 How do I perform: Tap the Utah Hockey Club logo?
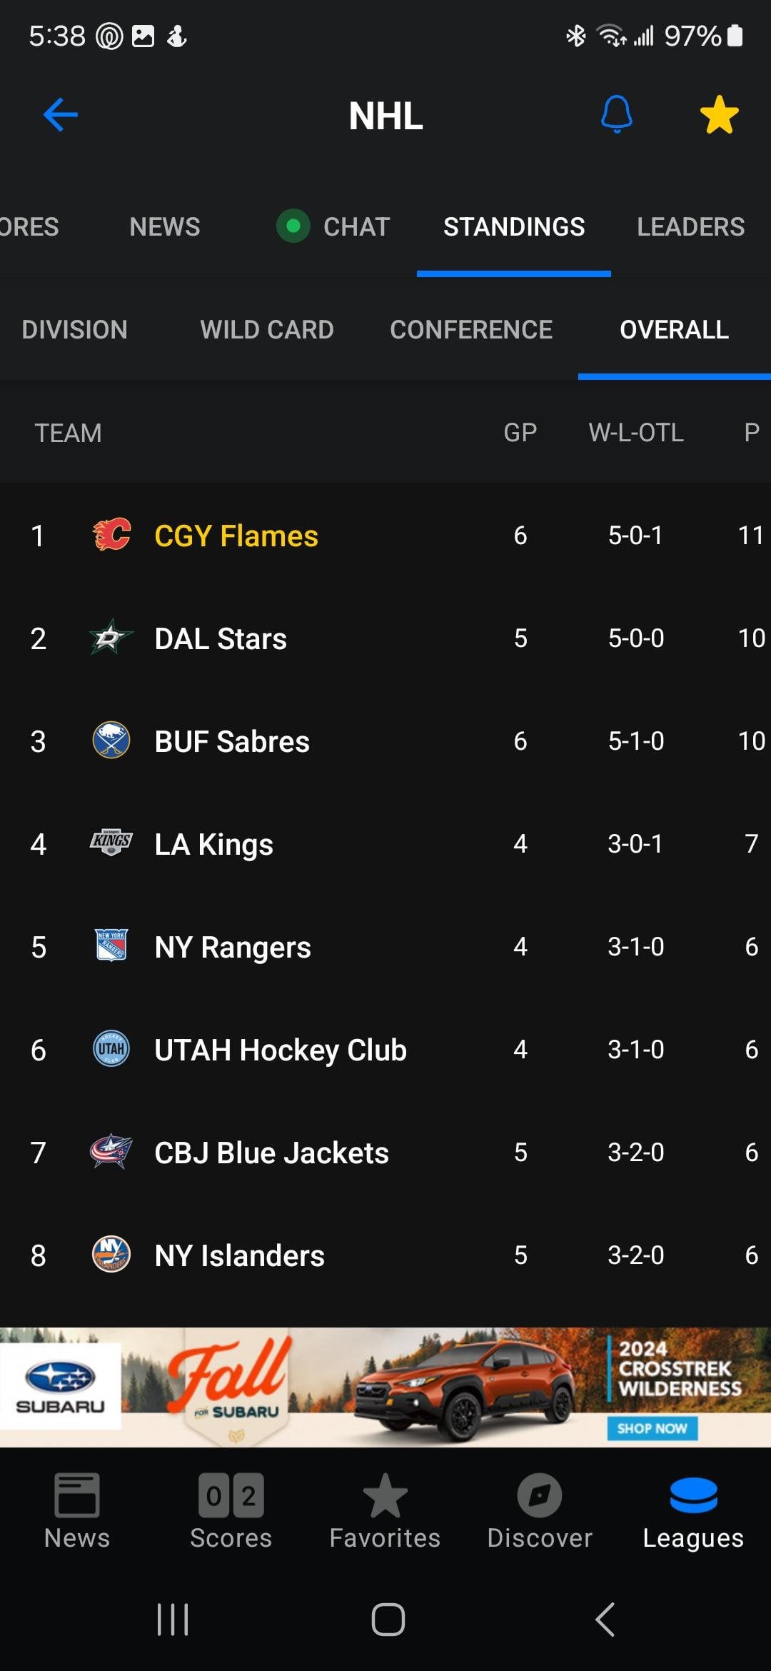pyautogui.click(x=111, y=1049)
